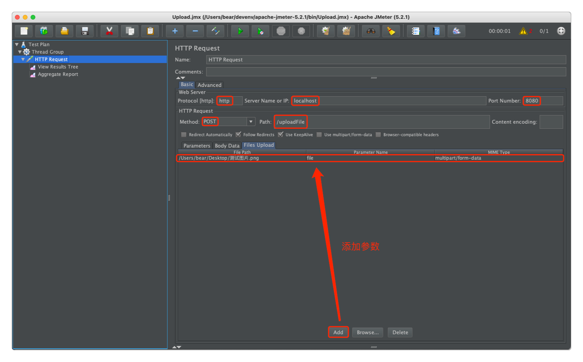This screenshot has height=362, width=583.
Task: Open the Body Data tab
Action: (227, 146)
